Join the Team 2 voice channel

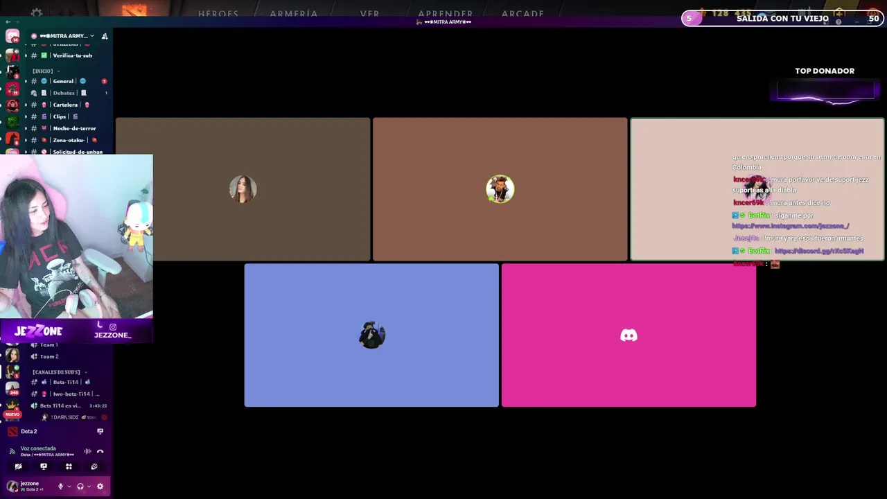[49, 356]
